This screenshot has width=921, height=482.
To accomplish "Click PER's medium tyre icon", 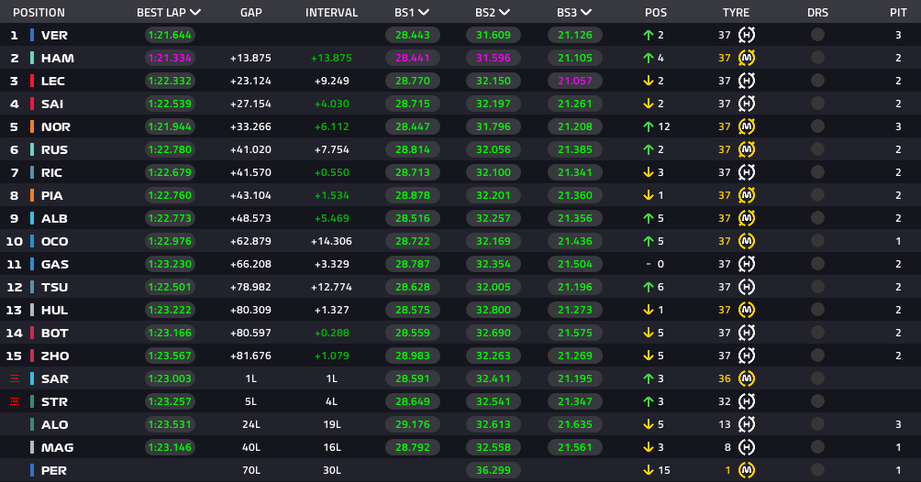I will [746, 470].
